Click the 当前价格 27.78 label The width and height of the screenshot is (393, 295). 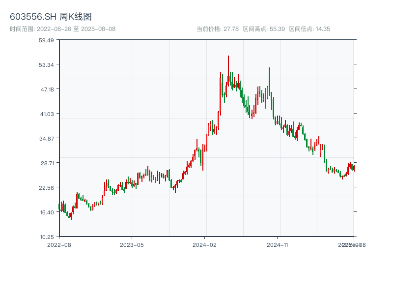pyautogui.click(x=218, y=29)
